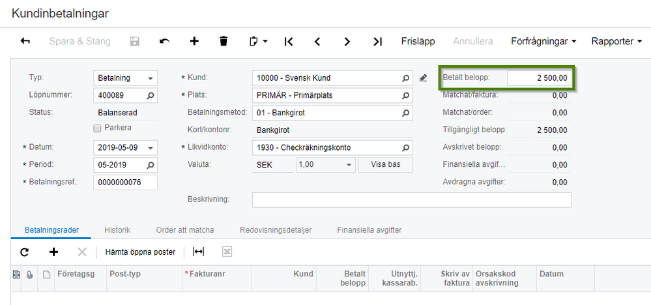Open the Rapporter menu

coord(616,41)
